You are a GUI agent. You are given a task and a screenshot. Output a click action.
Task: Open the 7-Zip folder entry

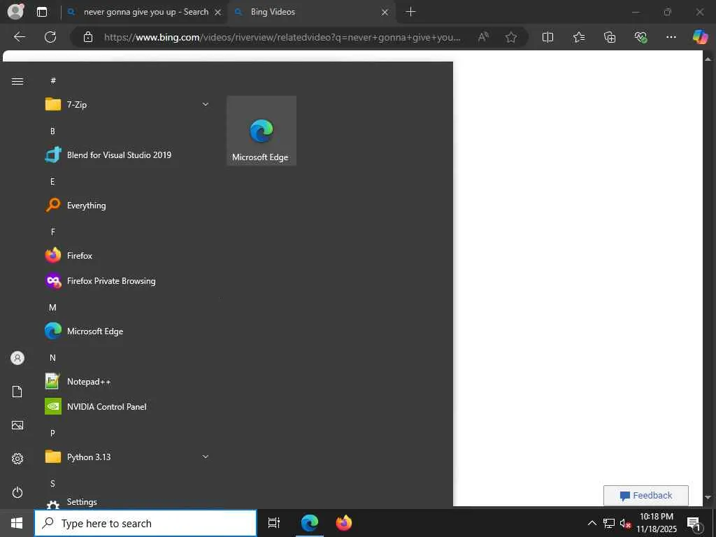pos(127,105)
